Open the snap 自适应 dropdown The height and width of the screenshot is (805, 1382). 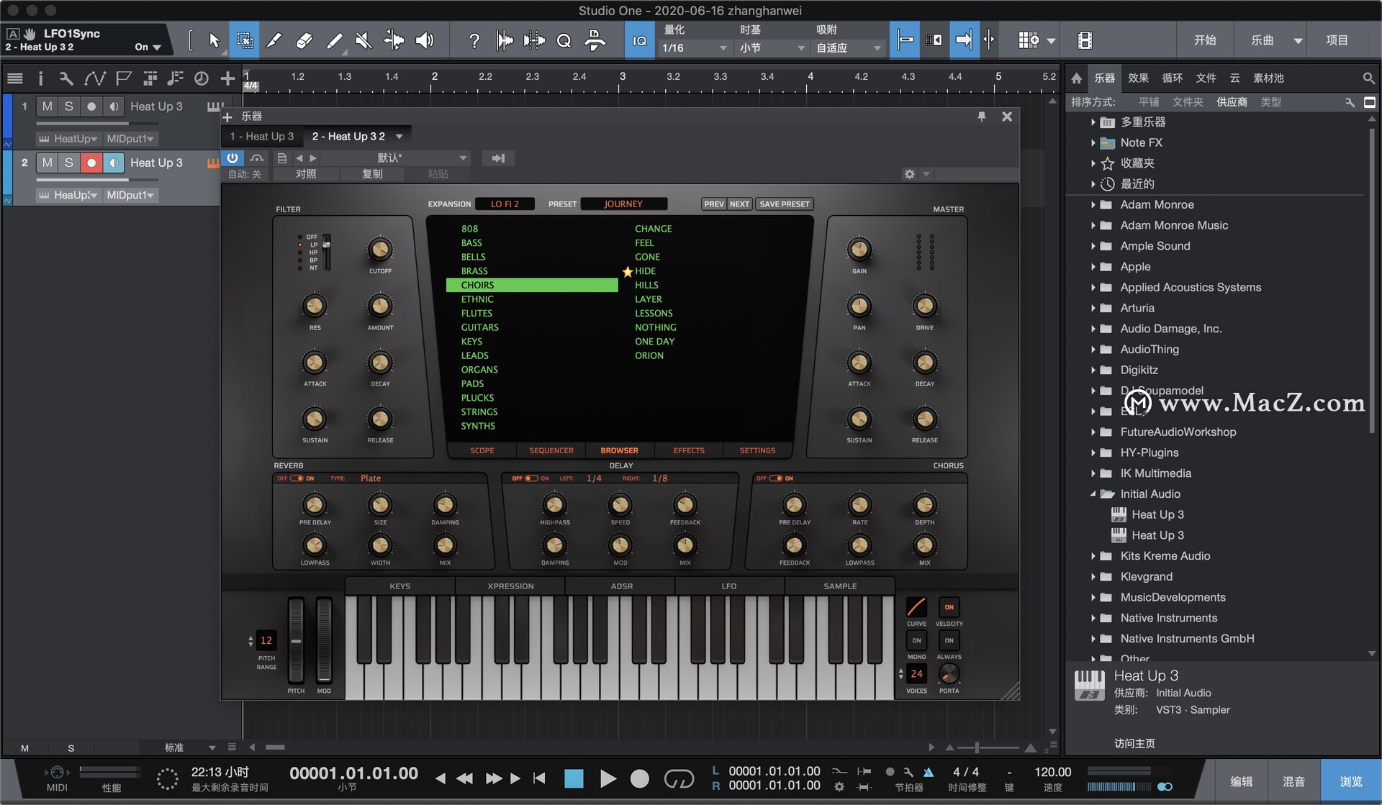(849, 47)
